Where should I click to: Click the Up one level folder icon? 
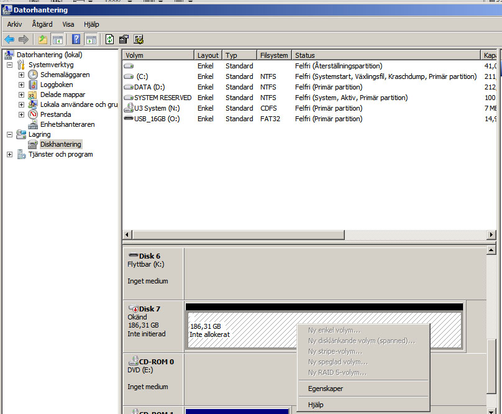coord(43,40)
